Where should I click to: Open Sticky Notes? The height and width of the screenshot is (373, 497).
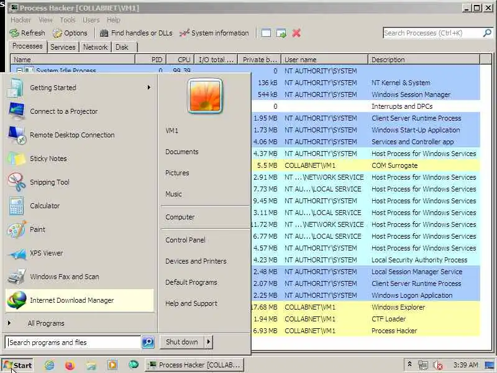[x=80, y=159]
